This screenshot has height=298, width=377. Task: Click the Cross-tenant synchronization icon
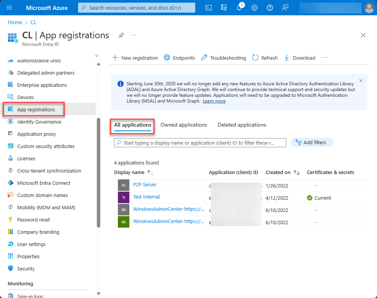(x=10, y=170)
